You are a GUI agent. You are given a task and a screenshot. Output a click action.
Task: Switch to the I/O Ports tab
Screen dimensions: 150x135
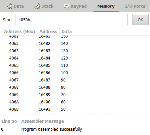point(135,6)
